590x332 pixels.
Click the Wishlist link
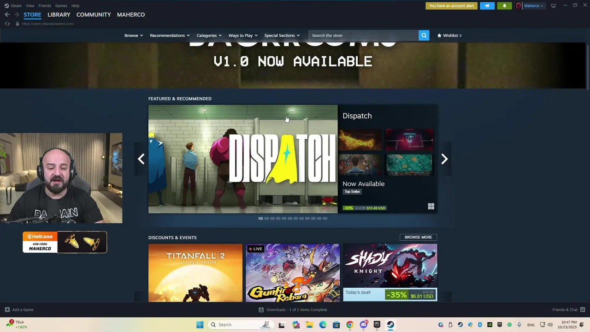tap(450, 36)
